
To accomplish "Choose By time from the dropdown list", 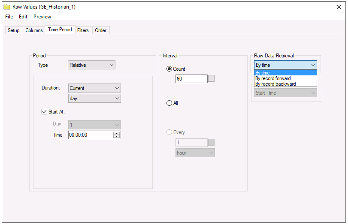I will (285, 73).
